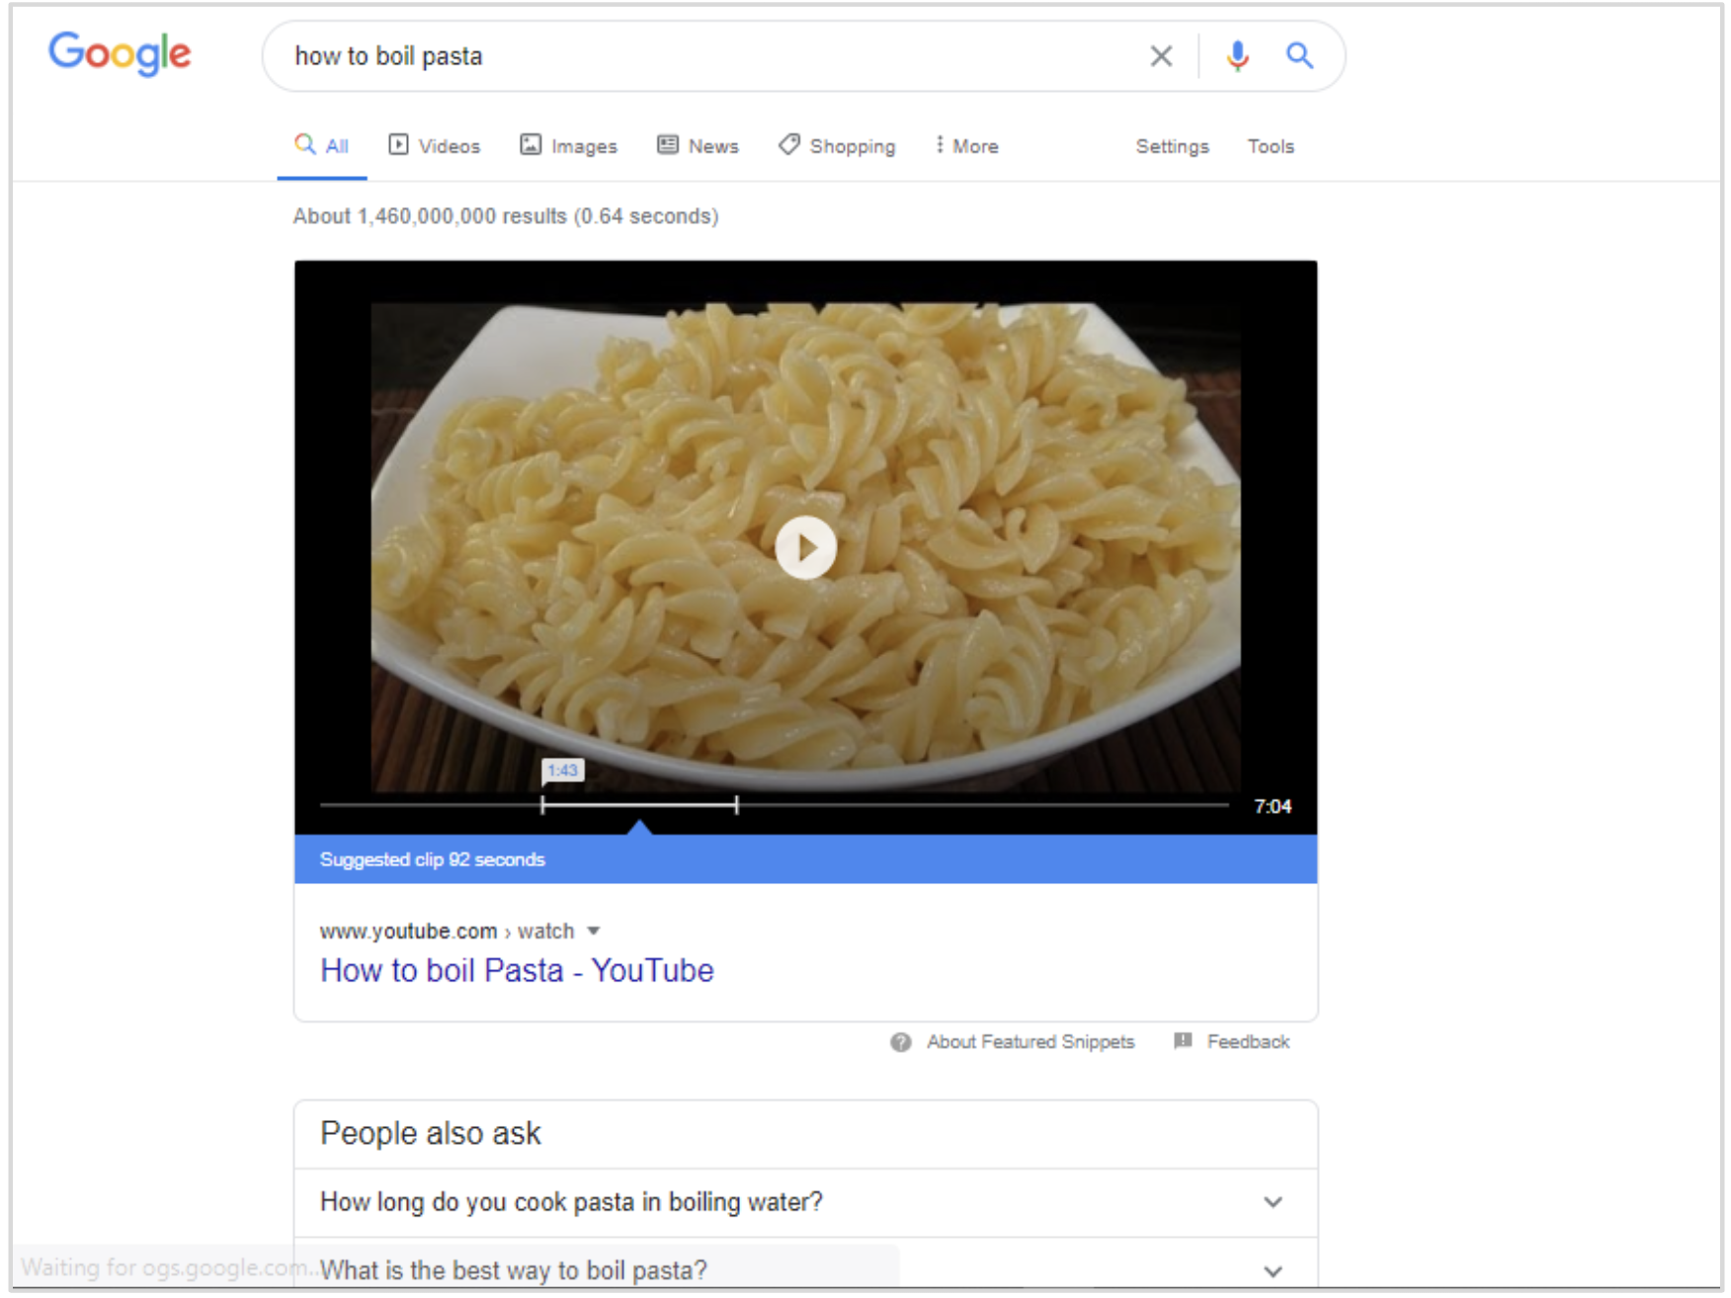Open search Tools

(1271, 146)
